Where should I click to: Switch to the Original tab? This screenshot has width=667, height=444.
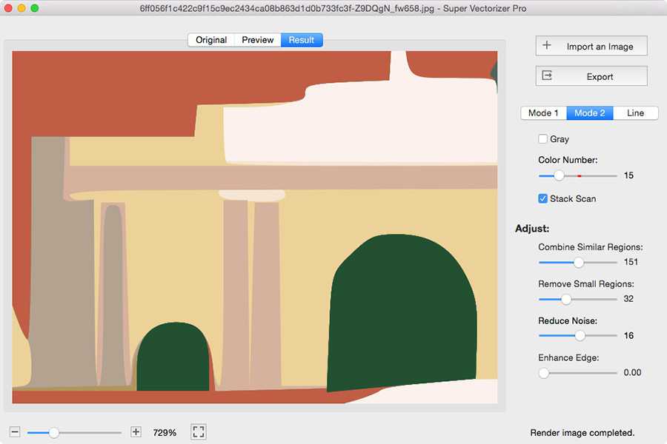[x=211, y=40]
